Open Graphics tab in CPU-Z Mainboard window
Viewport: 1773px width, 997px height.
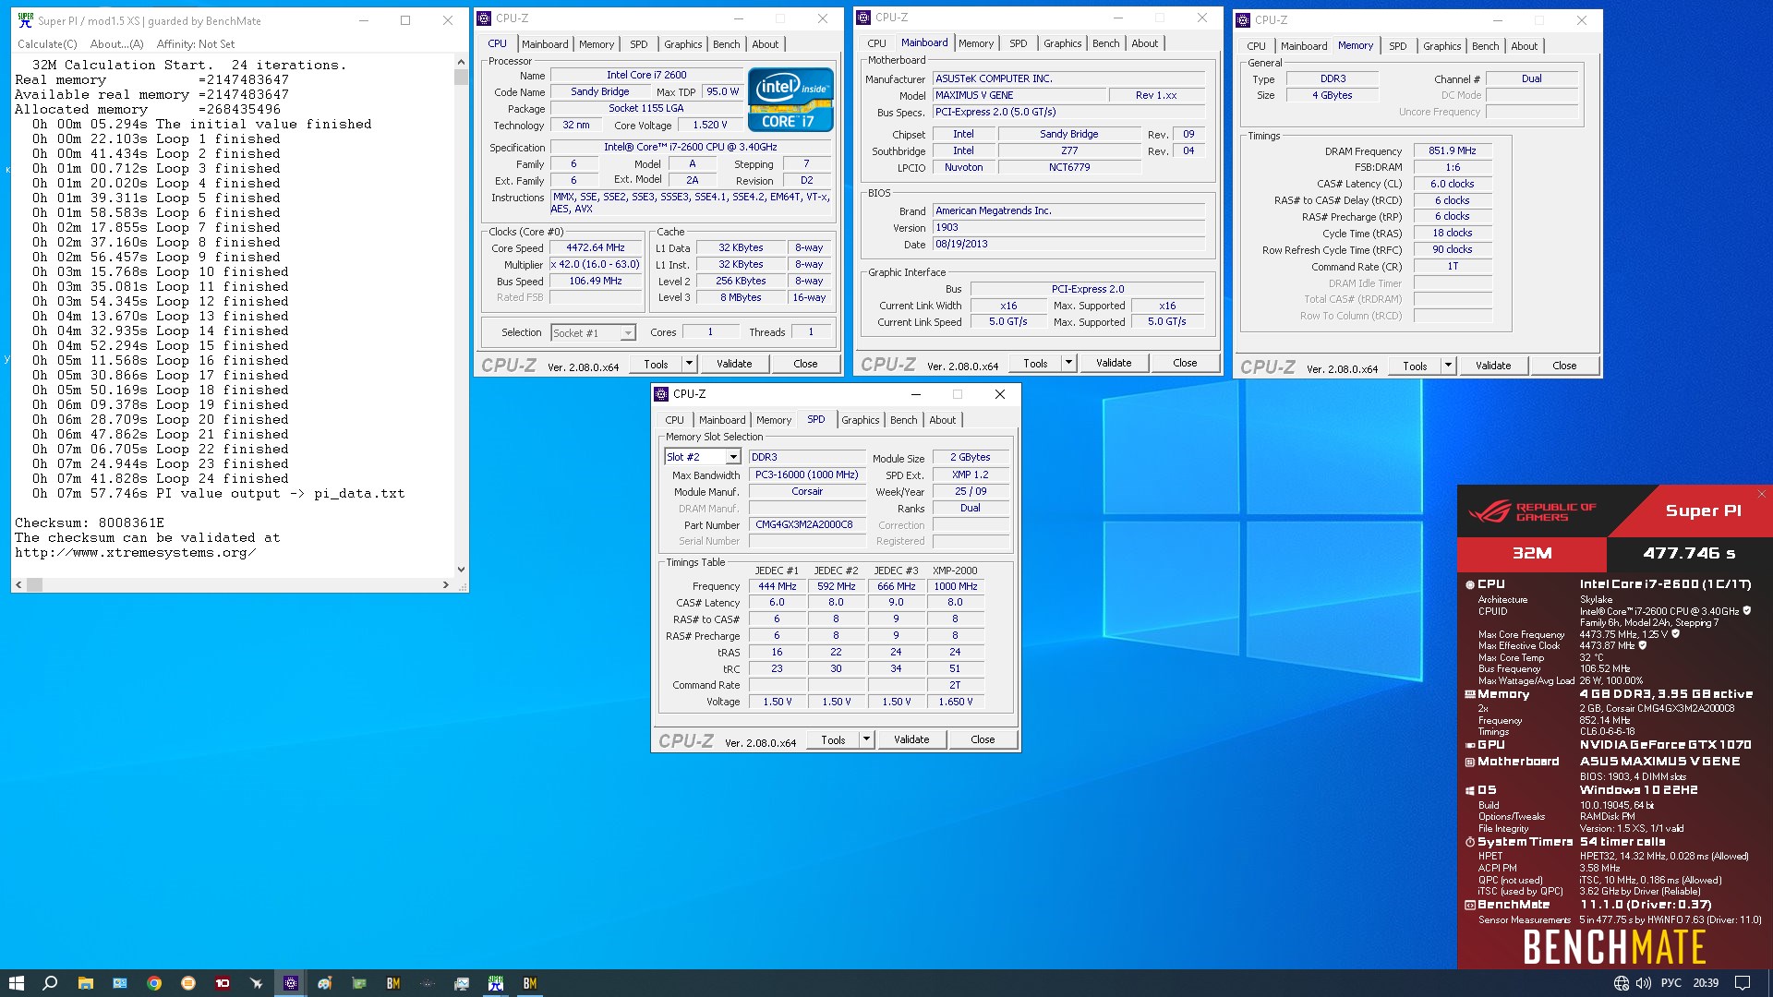[x=1063, y=43]
